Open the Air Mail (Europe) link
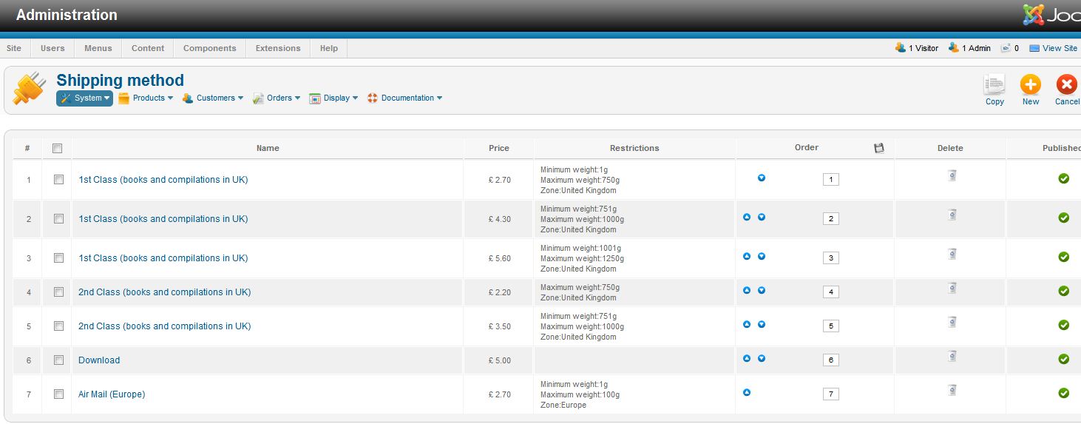 click(112, 394)
